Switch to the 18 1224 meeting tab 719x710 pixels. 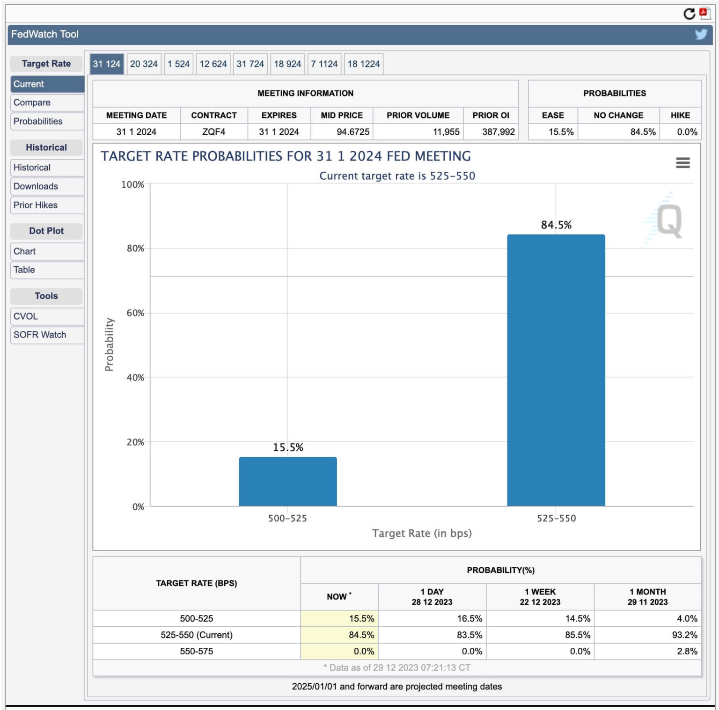coord(363,64)
